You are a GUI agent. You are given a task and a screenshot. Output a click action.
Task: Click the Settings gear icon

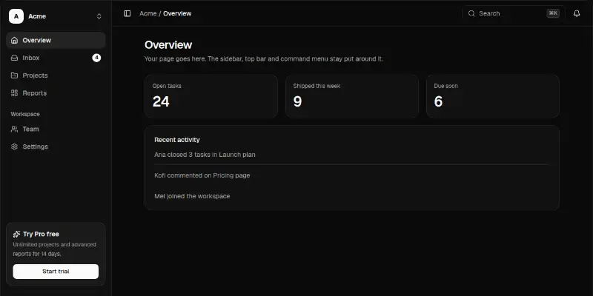click(x=14, y=147)
